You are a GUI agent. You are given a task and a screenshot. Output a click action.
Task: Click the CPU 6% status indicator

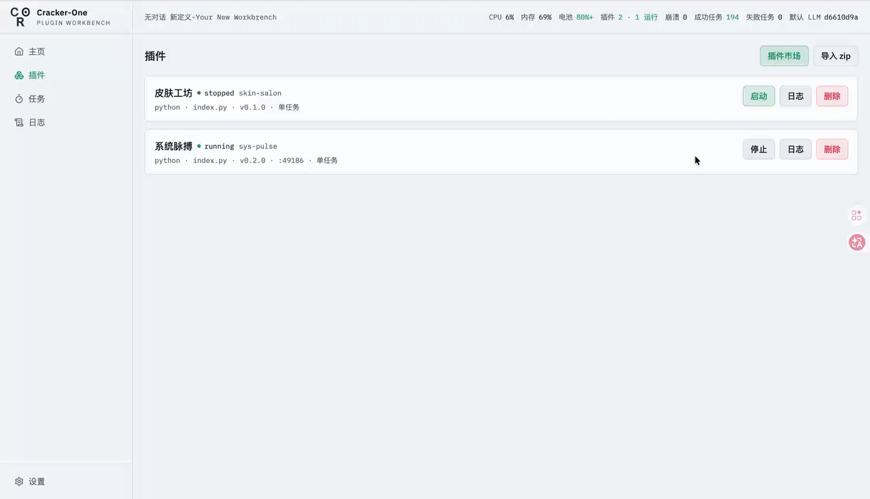point(501,17)
